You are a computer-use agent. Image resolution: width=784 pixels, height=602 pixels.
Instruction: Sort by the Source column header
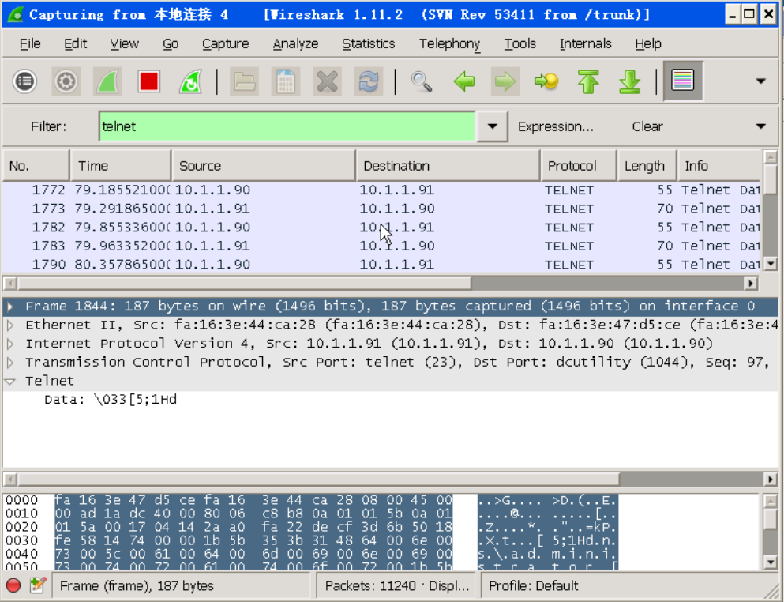264,166
